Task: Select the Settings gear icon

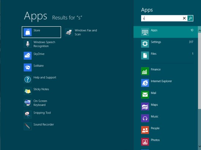Action: tap(145, 44)
